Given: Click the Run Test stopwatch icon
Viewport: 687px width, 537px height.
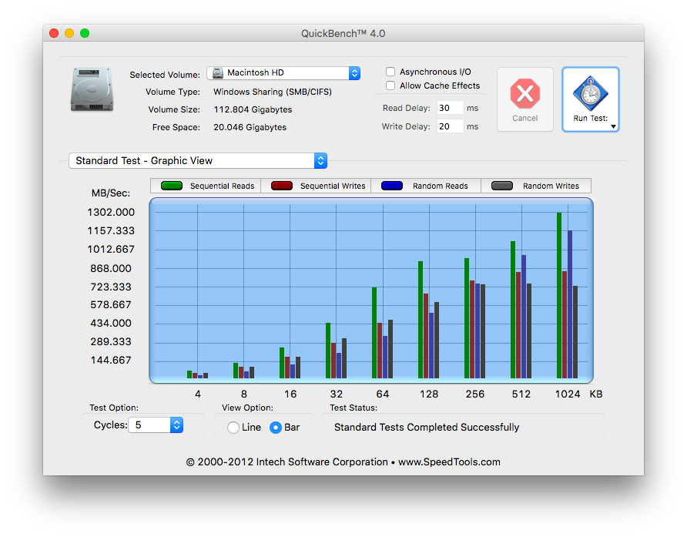Looking at the screenshot, I should point(590,93).
